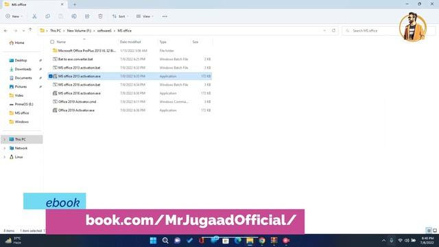Select Bat to exe converter.bat file

point(130,59)
